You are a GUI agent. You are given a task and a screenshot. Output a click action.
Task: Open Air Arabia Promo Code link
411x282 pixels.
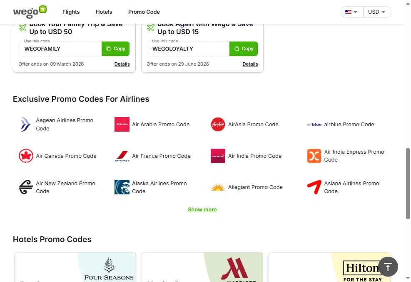click(x=161, y=125)
